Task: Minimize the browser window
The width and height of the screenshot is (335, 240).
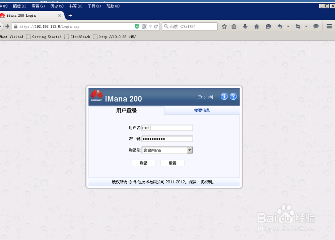Action: pyautogui.click(x=322, y=6)
